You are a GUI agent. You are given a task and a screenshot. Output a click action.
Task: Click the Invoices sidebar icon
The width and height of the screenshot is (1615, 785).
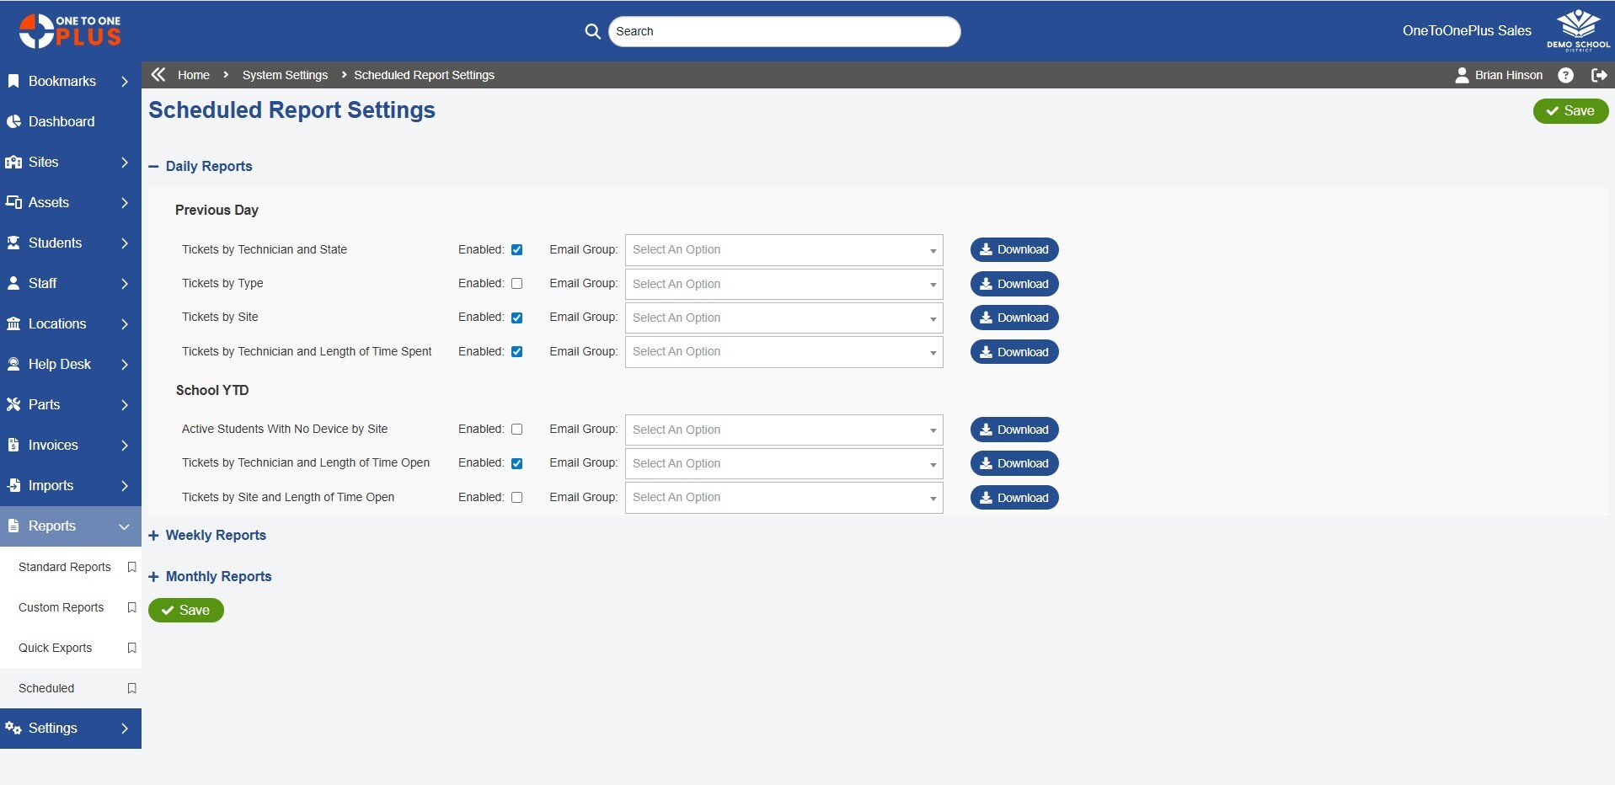[13, 445]
